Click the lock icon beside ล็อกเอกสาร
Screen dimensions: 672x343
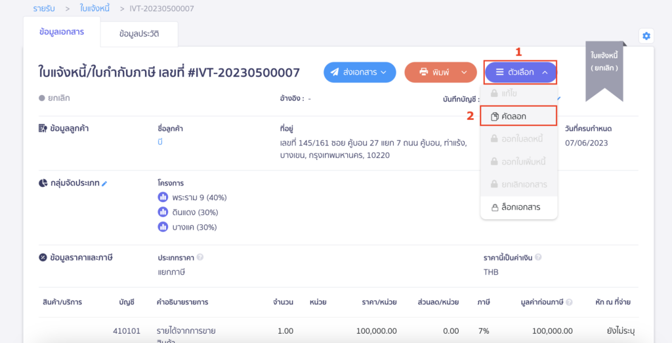point(495,208)
